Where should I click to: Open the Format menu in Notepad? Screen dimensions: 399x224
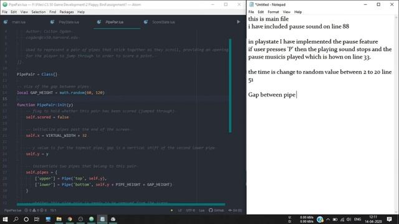273,12
